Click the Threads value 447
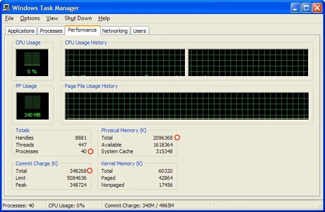The image size is (325, 212). [82, 145]
